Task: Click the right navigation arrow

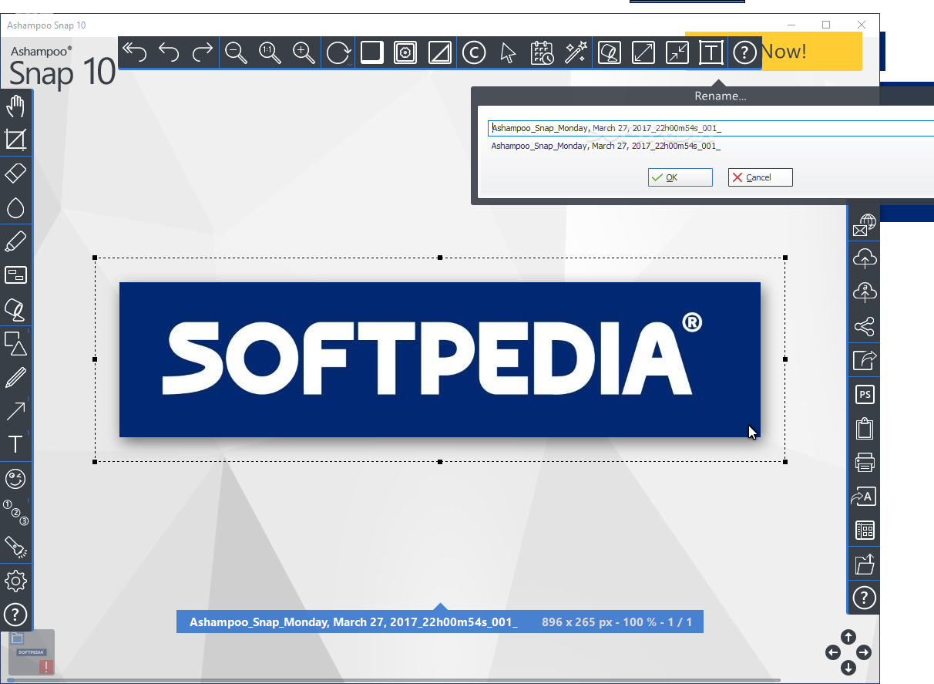Action: [x=863, y=652]
